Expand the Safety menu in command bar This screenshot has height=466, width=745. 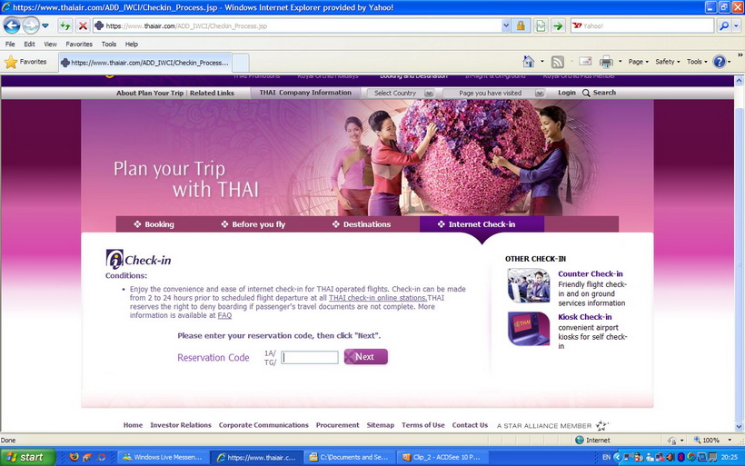coord(668,62)
